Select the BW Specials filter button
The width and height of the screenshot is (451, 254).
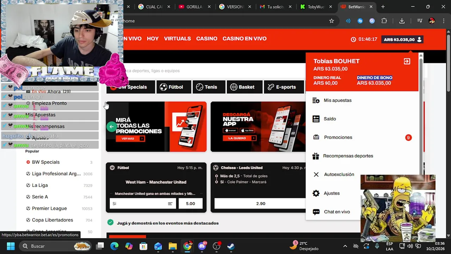(131, 87)
